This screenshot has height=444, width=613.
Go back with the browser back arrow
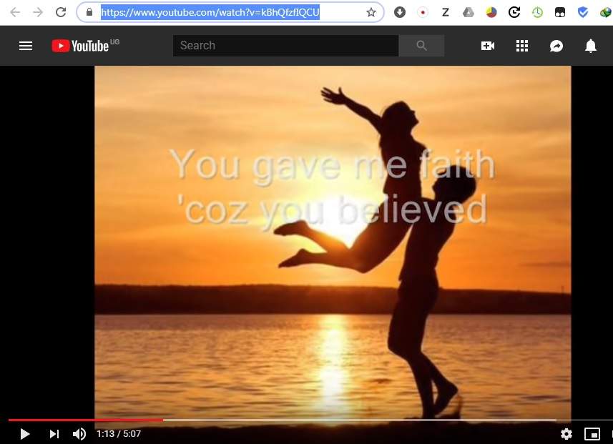click(x=15, y=12)
